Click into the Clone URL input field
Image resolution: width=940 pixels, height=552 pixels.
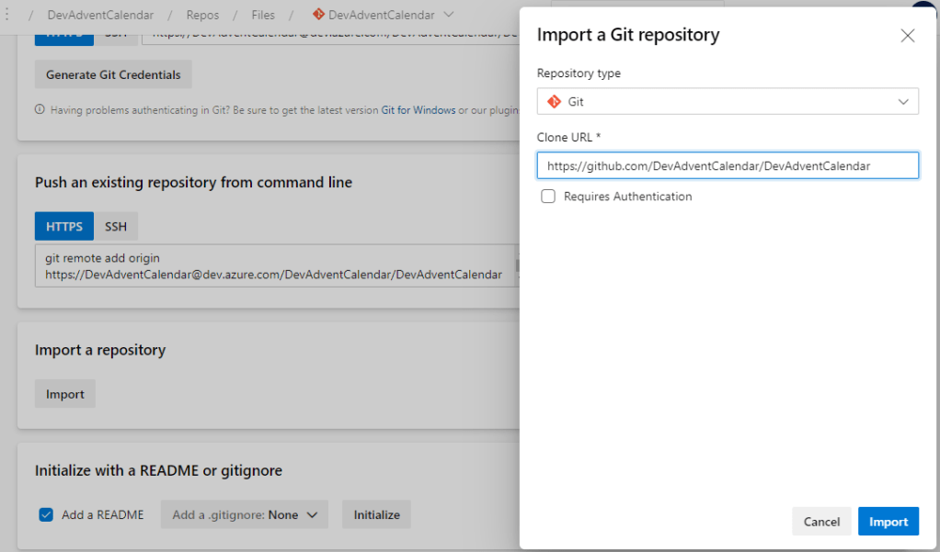pos(727,165)
